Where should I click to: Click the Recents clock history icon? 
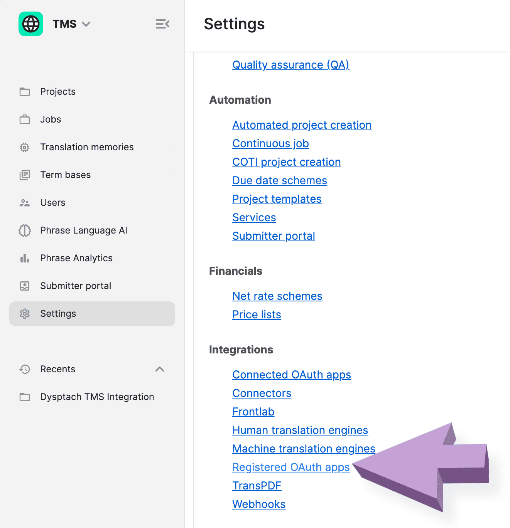[x=25, y=369]
